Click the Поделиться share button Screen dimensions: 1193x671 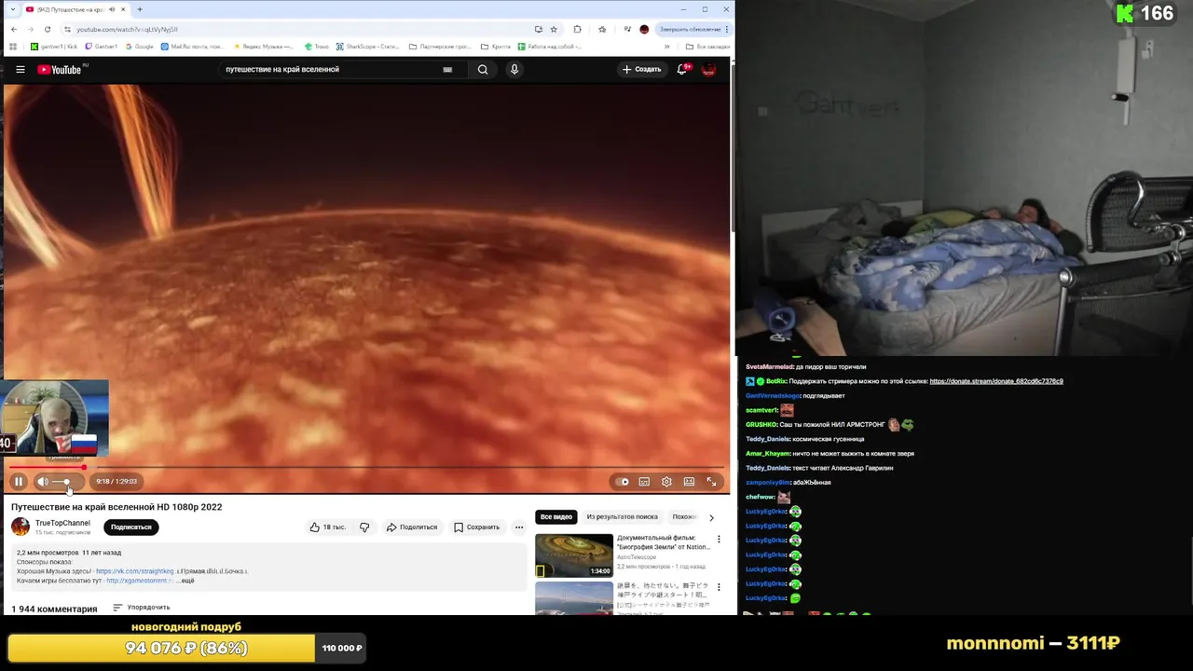tap(412, 527)
